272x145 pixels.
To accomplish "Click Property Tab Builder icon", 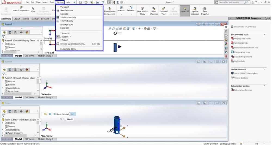I will pos(232,39).
